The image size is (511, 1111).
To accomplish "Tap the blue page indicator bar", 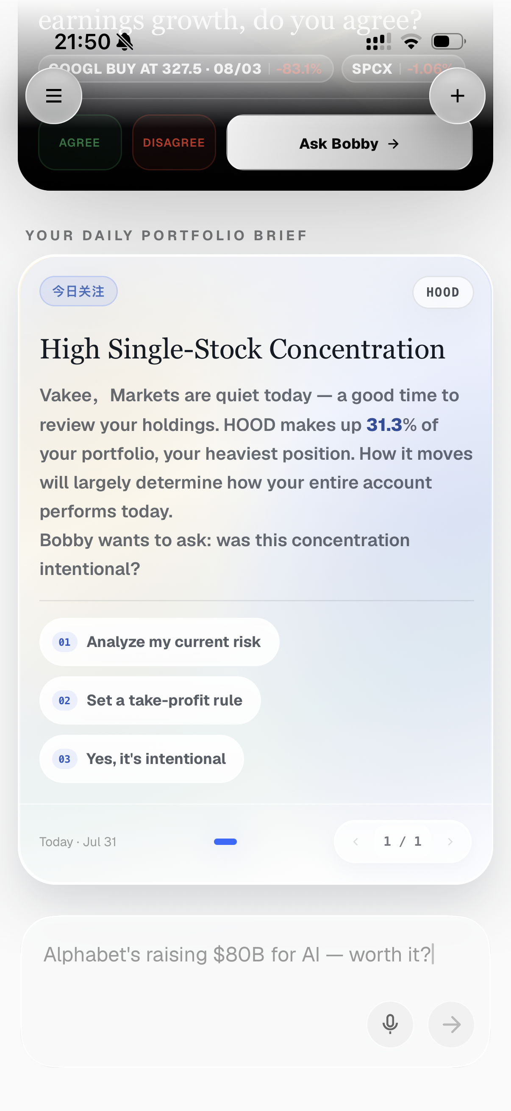I will [225, 842].
